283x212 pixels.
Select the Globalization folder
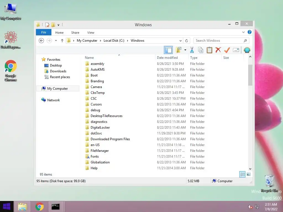coord(100,162)
